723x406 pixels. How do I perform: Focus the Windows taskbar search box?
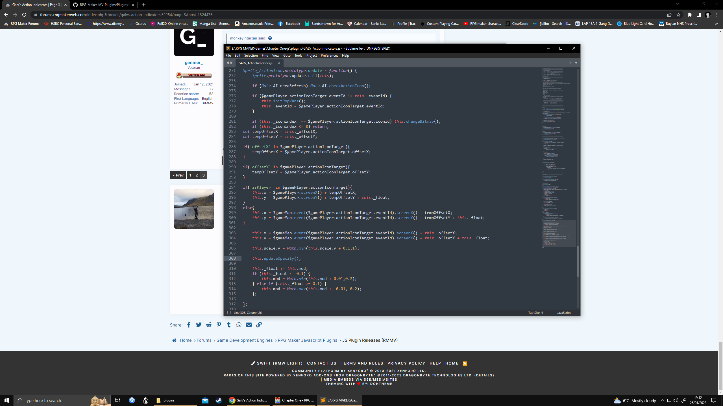[x=62, y=400]
